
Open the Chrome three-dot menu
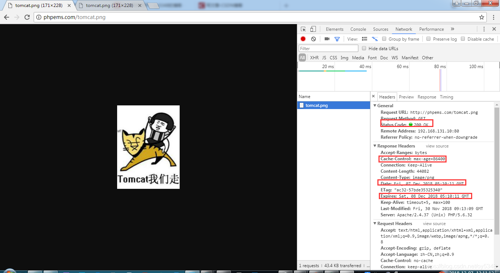point(493,17)
